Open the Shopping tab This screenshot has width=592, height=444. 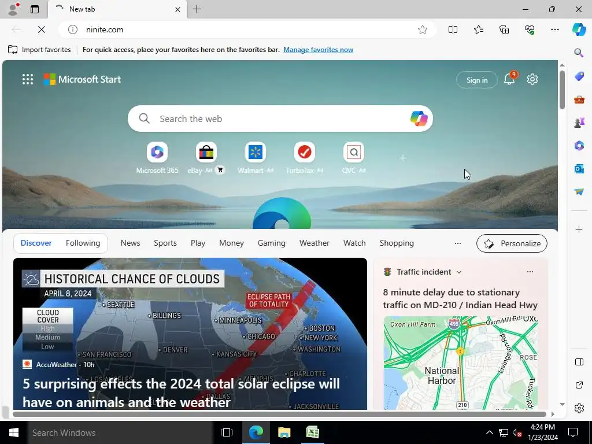pos(397,243)
